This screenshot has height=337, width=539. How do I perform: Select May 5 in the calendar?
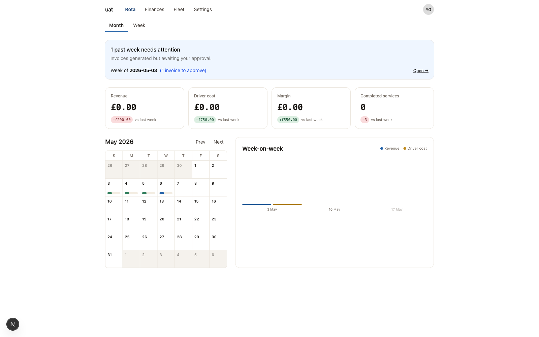pos(149,187)
